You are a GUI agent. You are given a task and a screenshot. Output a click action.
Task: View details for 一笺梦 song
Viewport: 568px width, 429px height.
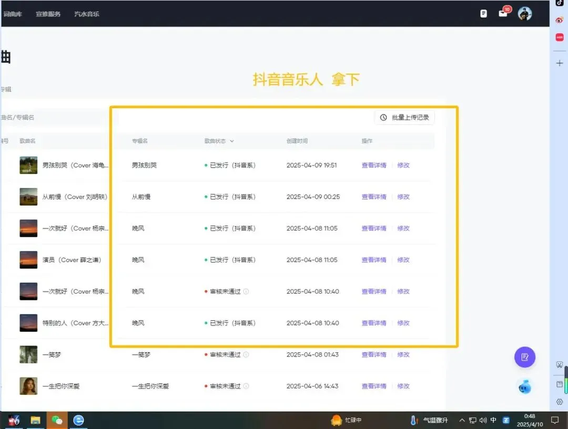374,355
